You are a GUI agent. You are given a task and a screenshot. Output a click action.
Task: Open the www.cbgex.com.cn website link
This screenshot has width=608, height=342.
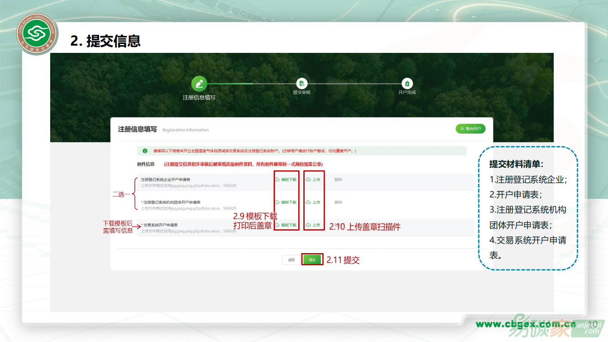click(525, 324)
